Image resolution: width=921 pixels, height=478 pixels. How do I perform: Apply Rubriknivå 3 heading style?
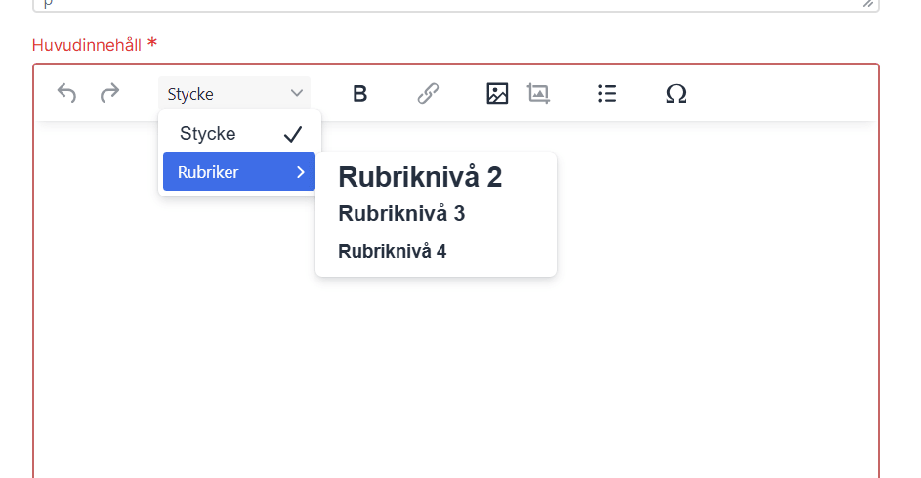pos(401,214)
